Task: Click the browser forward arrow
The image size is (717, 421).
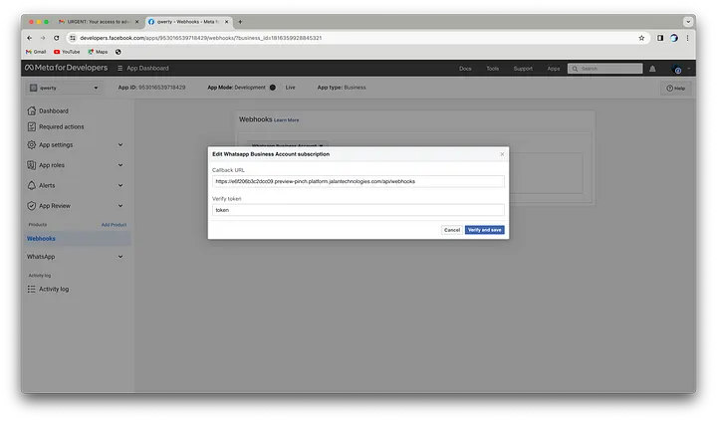Action: [43, 38]
